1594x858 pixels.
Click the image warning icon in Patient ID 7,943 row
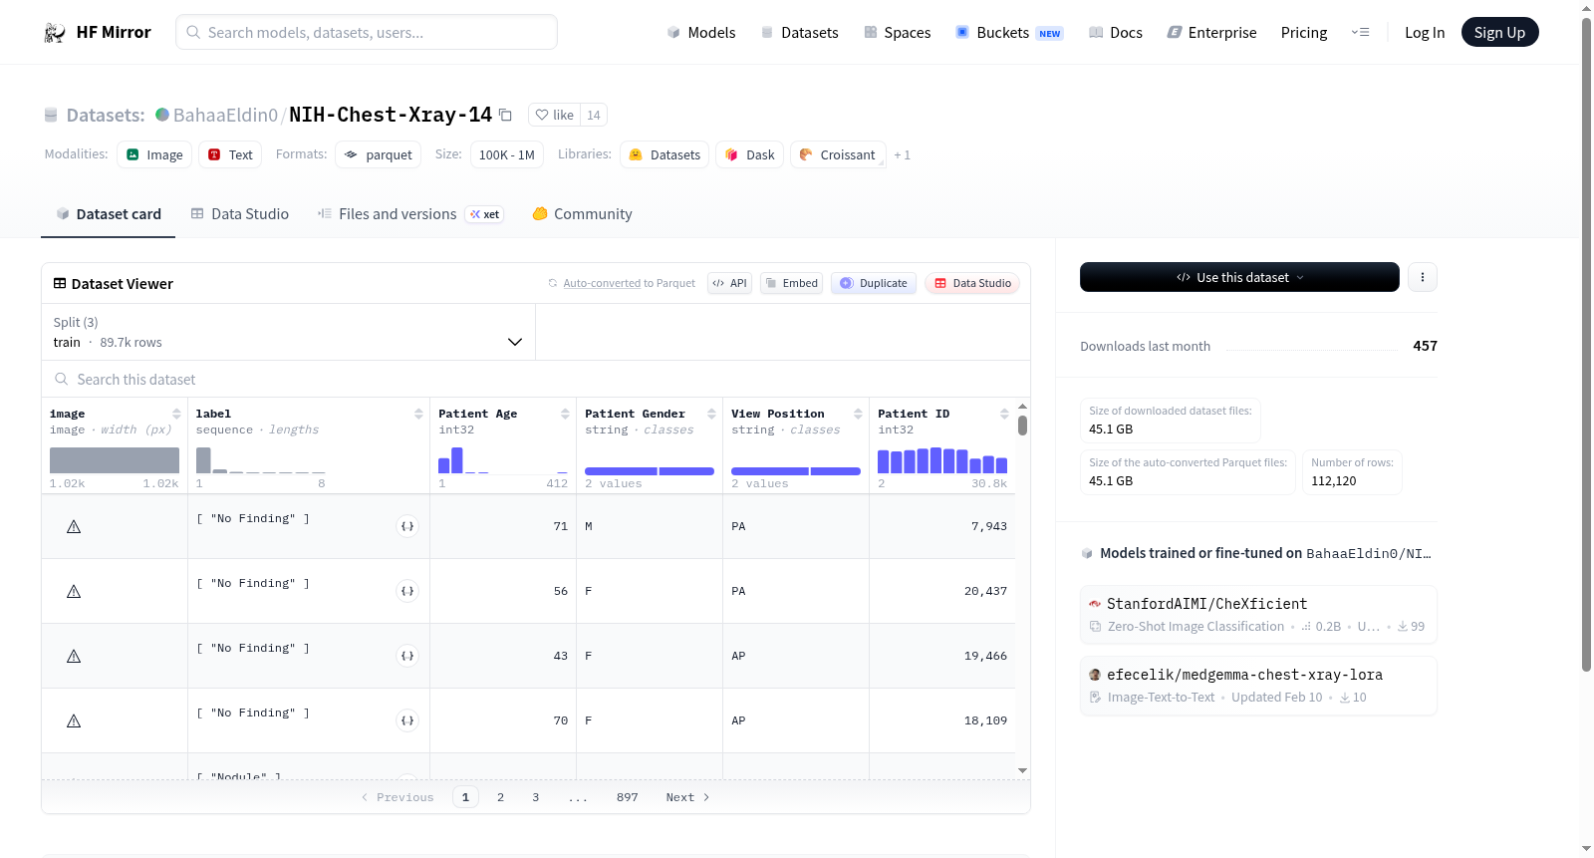74,526
